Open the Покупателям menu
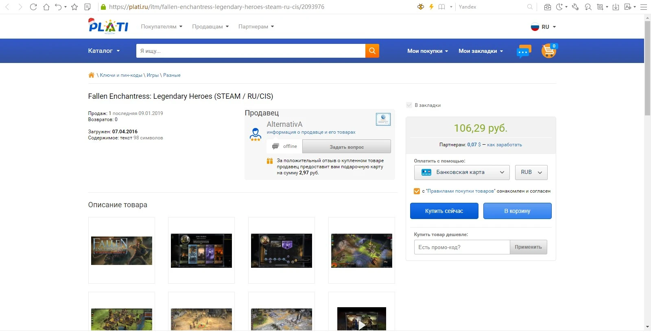The image size is (651, 332). coord(162,27)
